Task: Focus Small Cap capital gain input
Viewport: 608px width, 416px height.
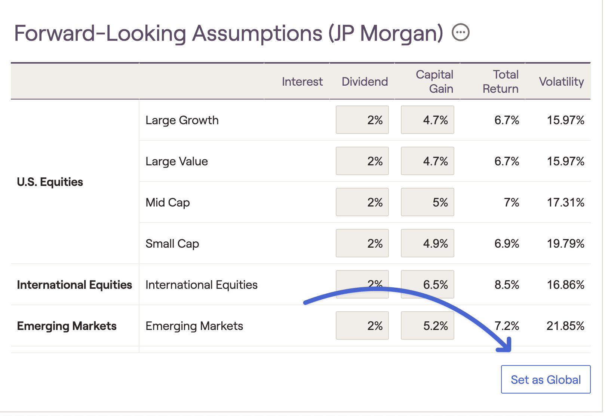Action: pyautogui.click(x=427, y=243)
